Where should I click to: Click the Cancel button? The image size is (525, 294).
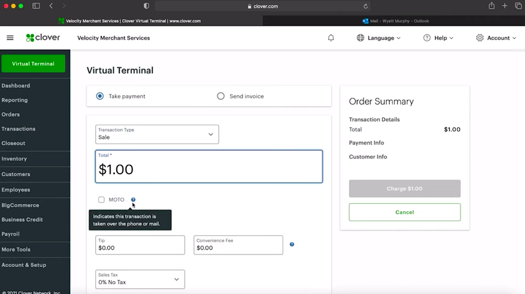pyautogui.click(x=404, y=212)
